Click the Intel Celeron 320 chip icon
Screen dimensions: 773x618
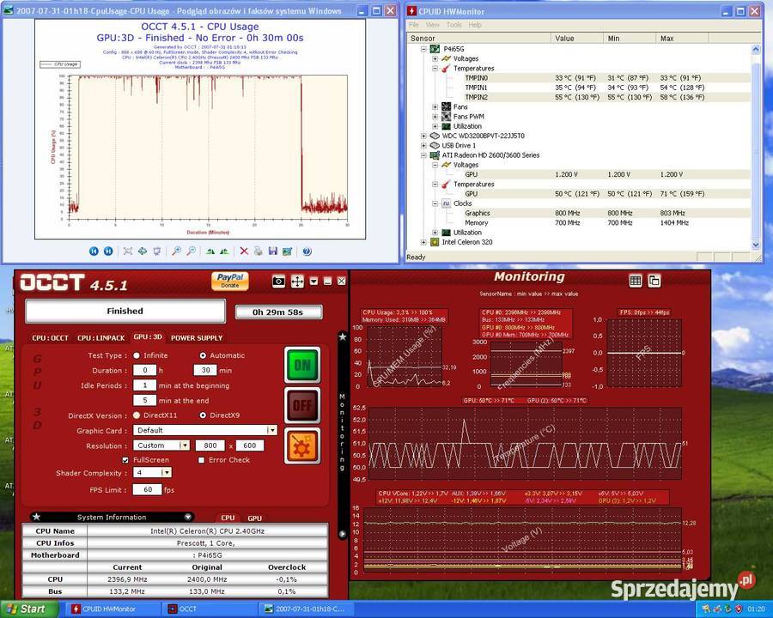tap(435, 242)
